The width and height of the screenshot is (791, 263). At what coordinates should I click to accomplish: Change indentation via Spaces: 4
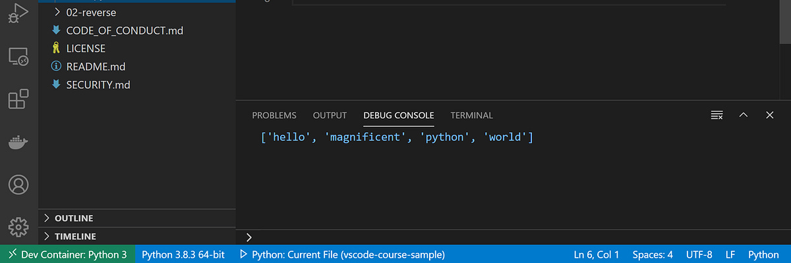click(653, 254)
